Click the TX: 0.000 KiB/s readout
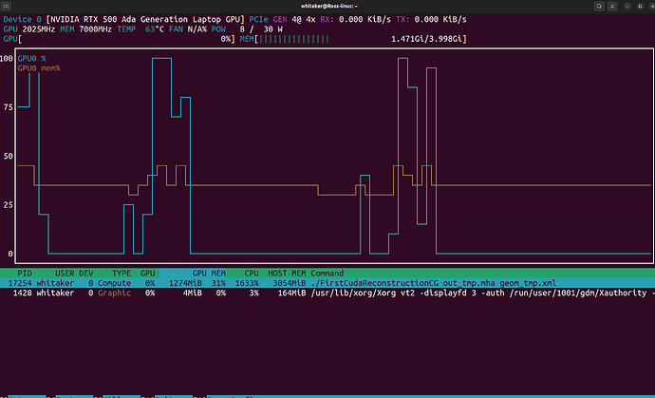 pyautogui.click(x=431, y=20)
